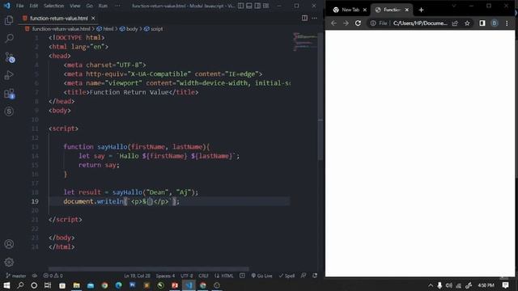Toggle the Primary Side Bar layout icon

pos(240,6)
